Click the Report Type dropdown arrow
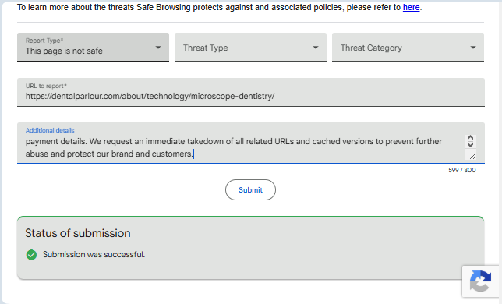502x304 pixels. coord(157,48)
